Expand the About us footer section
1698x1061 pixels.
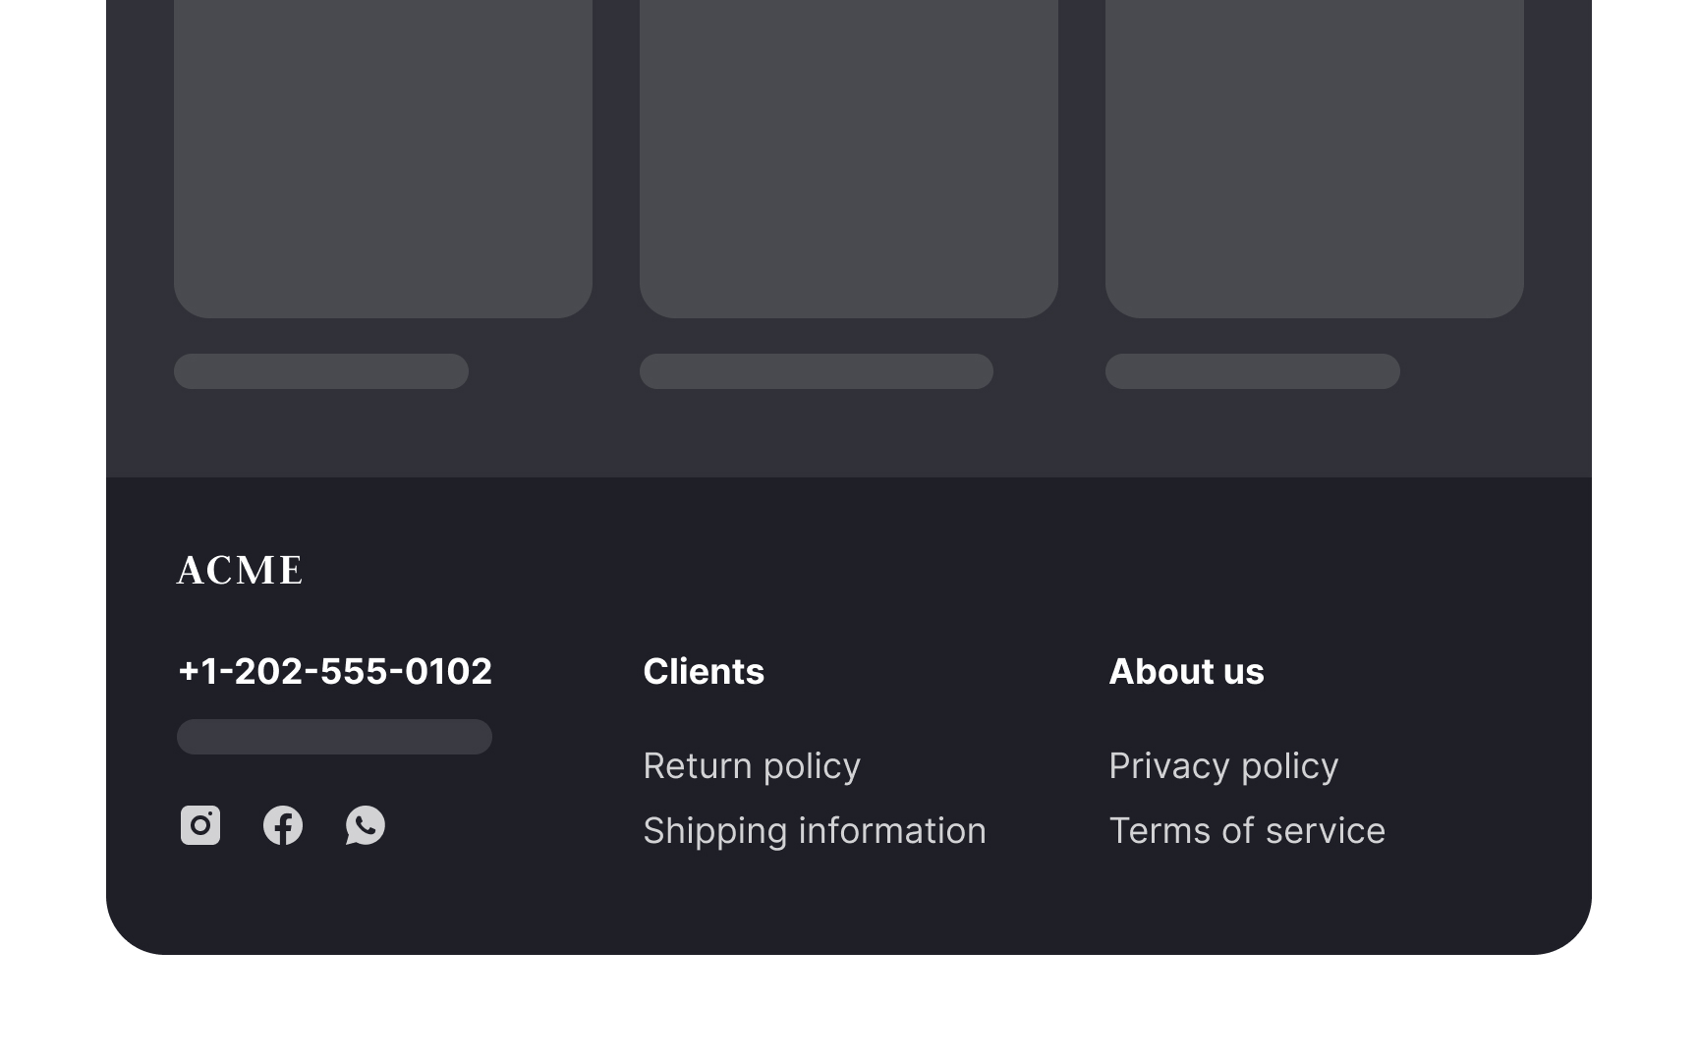coord(1186,671)
